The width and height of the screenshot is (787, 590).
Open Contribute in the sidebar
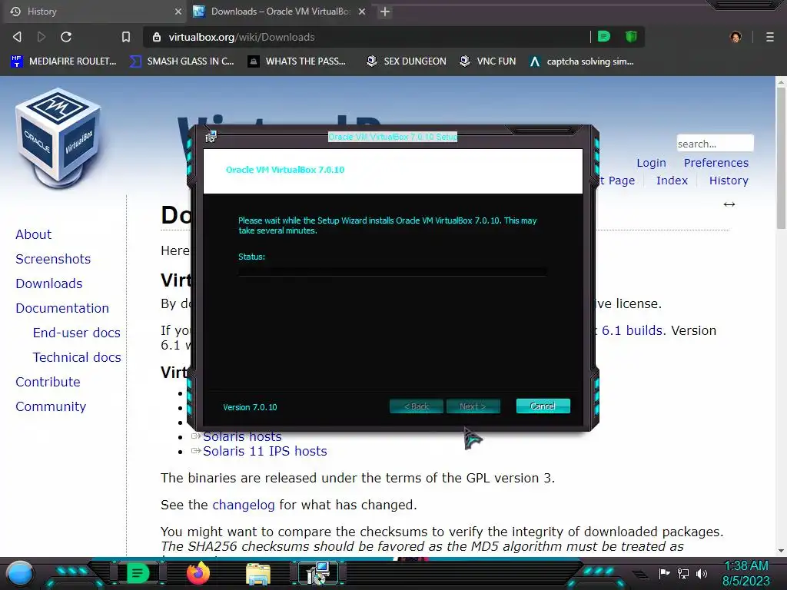click(48, 383)
